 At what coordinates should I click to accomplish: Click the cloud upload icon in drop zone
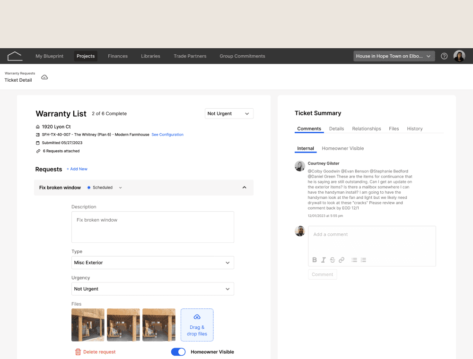(x=197, y=317)
